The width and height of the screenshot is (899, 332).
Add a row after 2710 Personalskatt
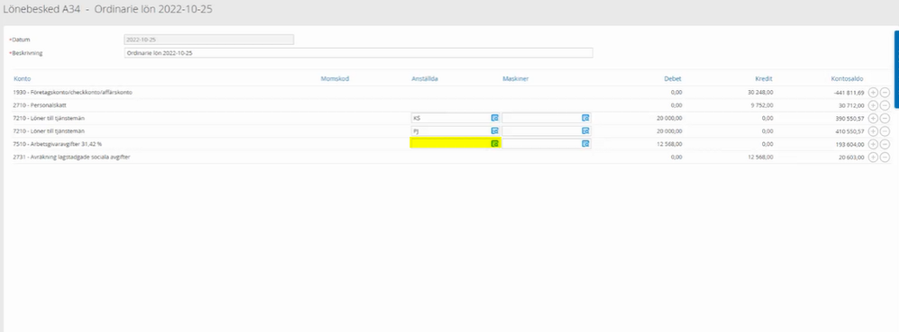click(873, 105)
